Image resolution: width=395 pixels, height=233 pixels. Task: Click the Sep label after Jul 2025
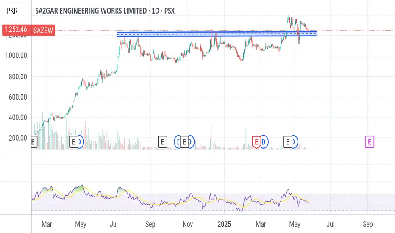(368, 224)
